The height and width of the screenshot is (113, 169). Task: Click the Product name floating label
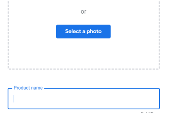coord(28,88)
